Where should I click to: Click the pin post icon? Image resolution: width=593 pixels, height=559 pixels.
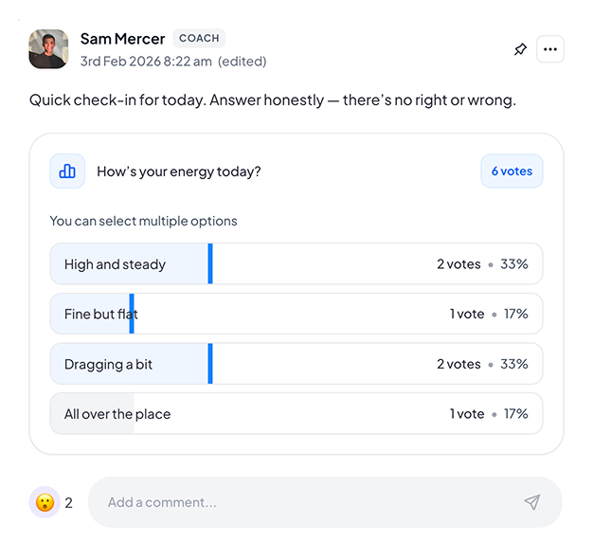[520, 49]
